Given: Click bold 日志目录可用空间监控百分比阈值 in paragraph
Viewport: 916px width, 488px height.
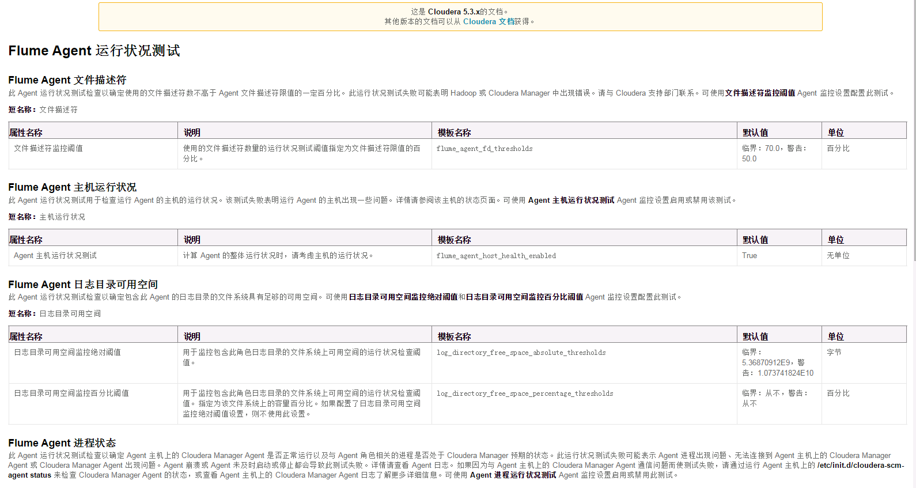Looking at the screenshot, I should (x=524, y=297).
